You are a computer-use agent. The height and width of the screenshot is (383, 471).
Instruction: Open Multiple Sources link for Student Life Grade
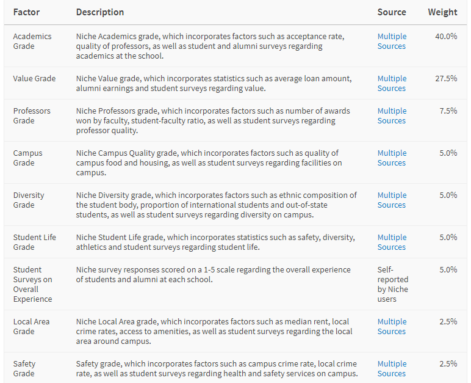(392, 242)
